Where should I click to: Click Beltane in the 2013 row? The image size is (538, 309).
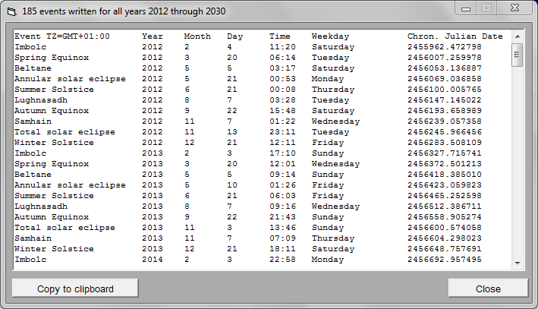click(x=33, y=175)
